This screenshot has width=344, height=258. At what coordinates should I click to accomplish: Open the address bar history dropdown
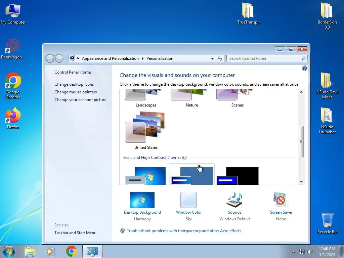212,58
